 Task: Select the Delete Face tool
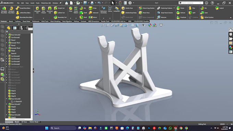(x=127, y=8)
